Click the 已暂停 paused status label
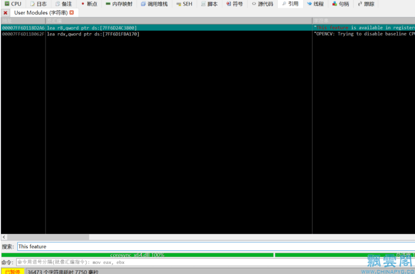 click(13, 271)
